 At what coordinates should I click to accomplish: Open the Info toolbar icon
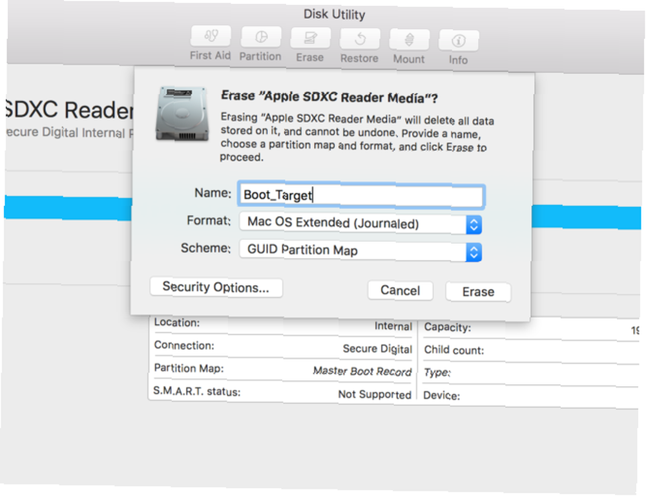459,41
